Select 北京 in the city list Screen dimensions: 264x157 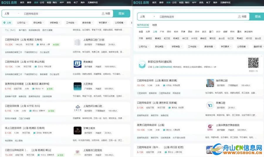click(x=148, y=32)
